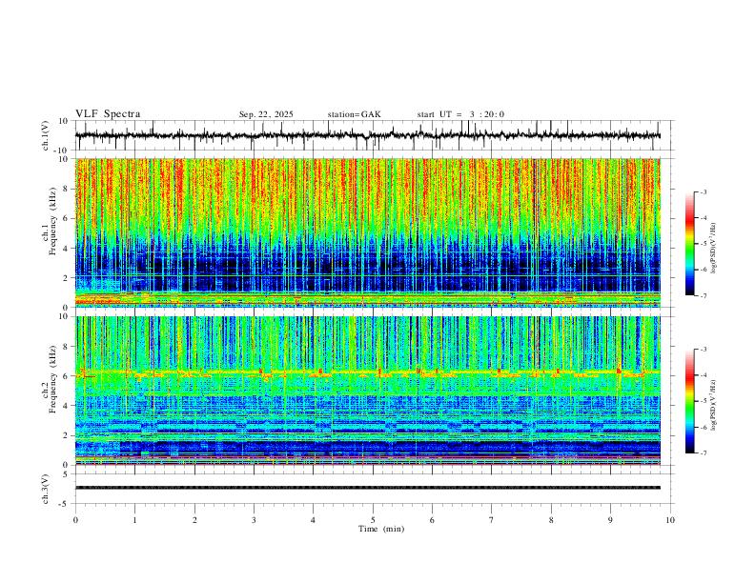Click the ch.2 'Frequency (kHz)' axis label
Image resolution: width=755 pixels, height=583 pixels.
pyautogui.click(x=52, y=379)
